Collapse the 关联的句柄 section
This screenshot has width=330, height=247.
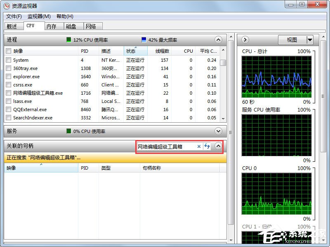click(218, 146)
